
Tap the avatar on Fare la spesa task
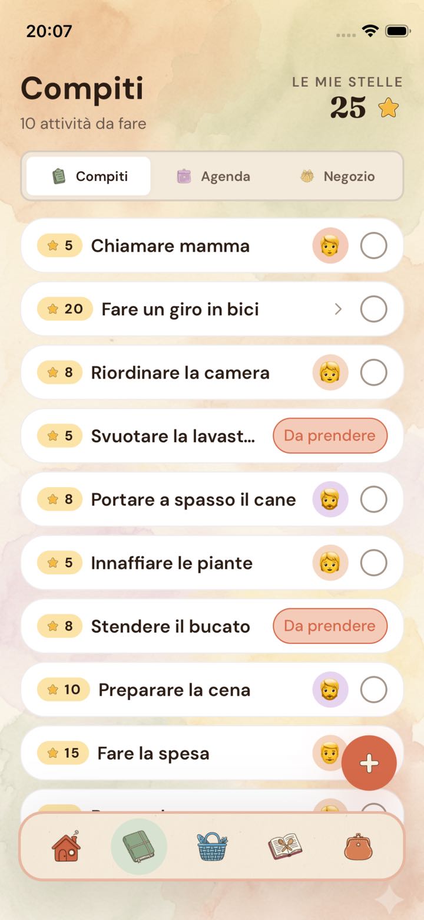[329, 753]
